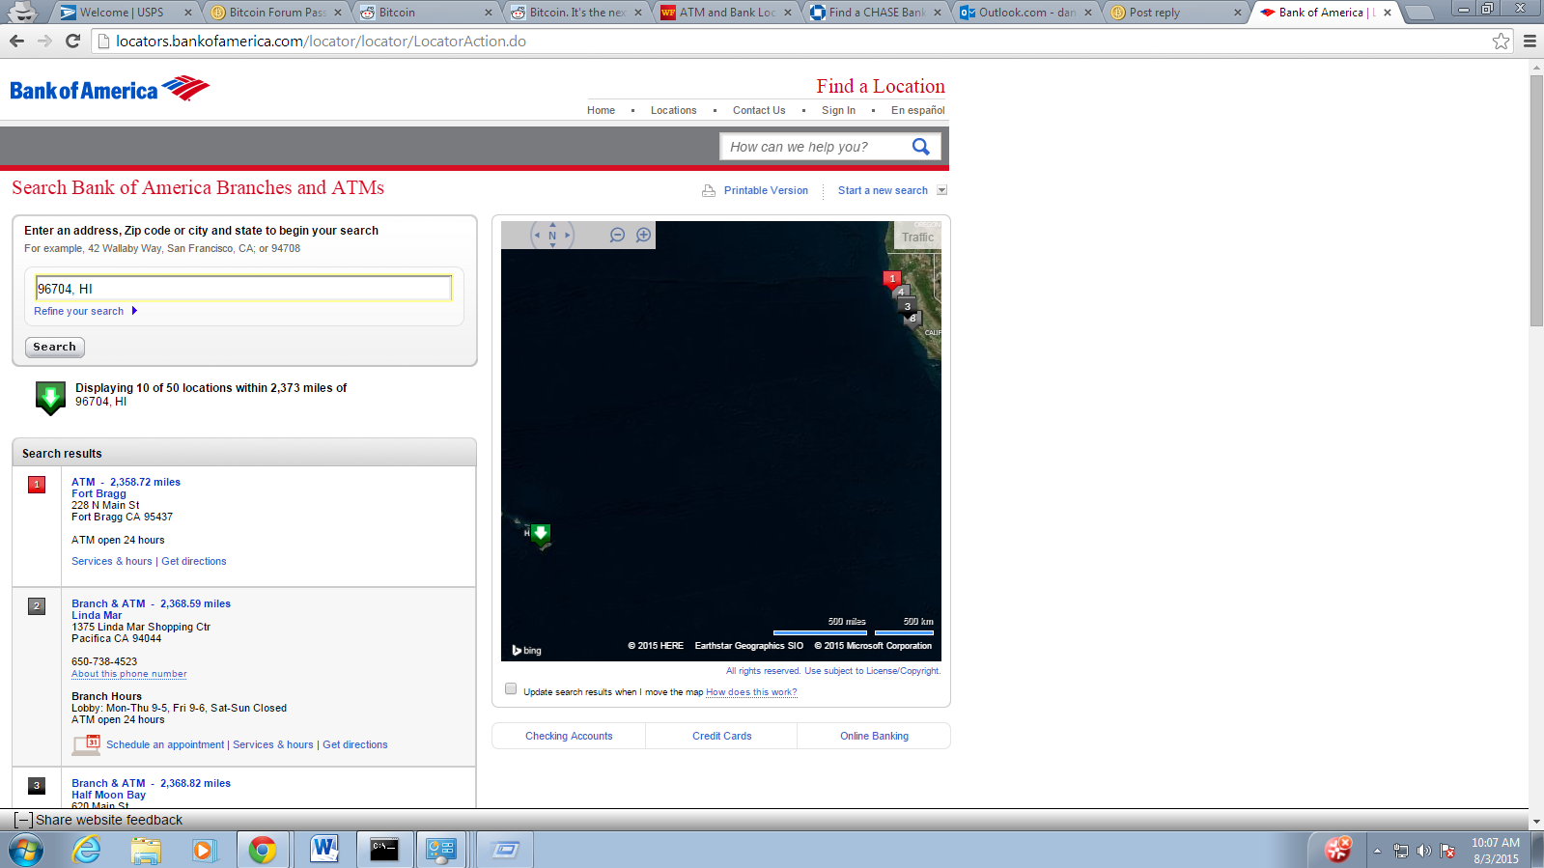Screen dimensions: 1544x868
Task: Open the Chrome hamburger menu
Action: (1530, 41)
